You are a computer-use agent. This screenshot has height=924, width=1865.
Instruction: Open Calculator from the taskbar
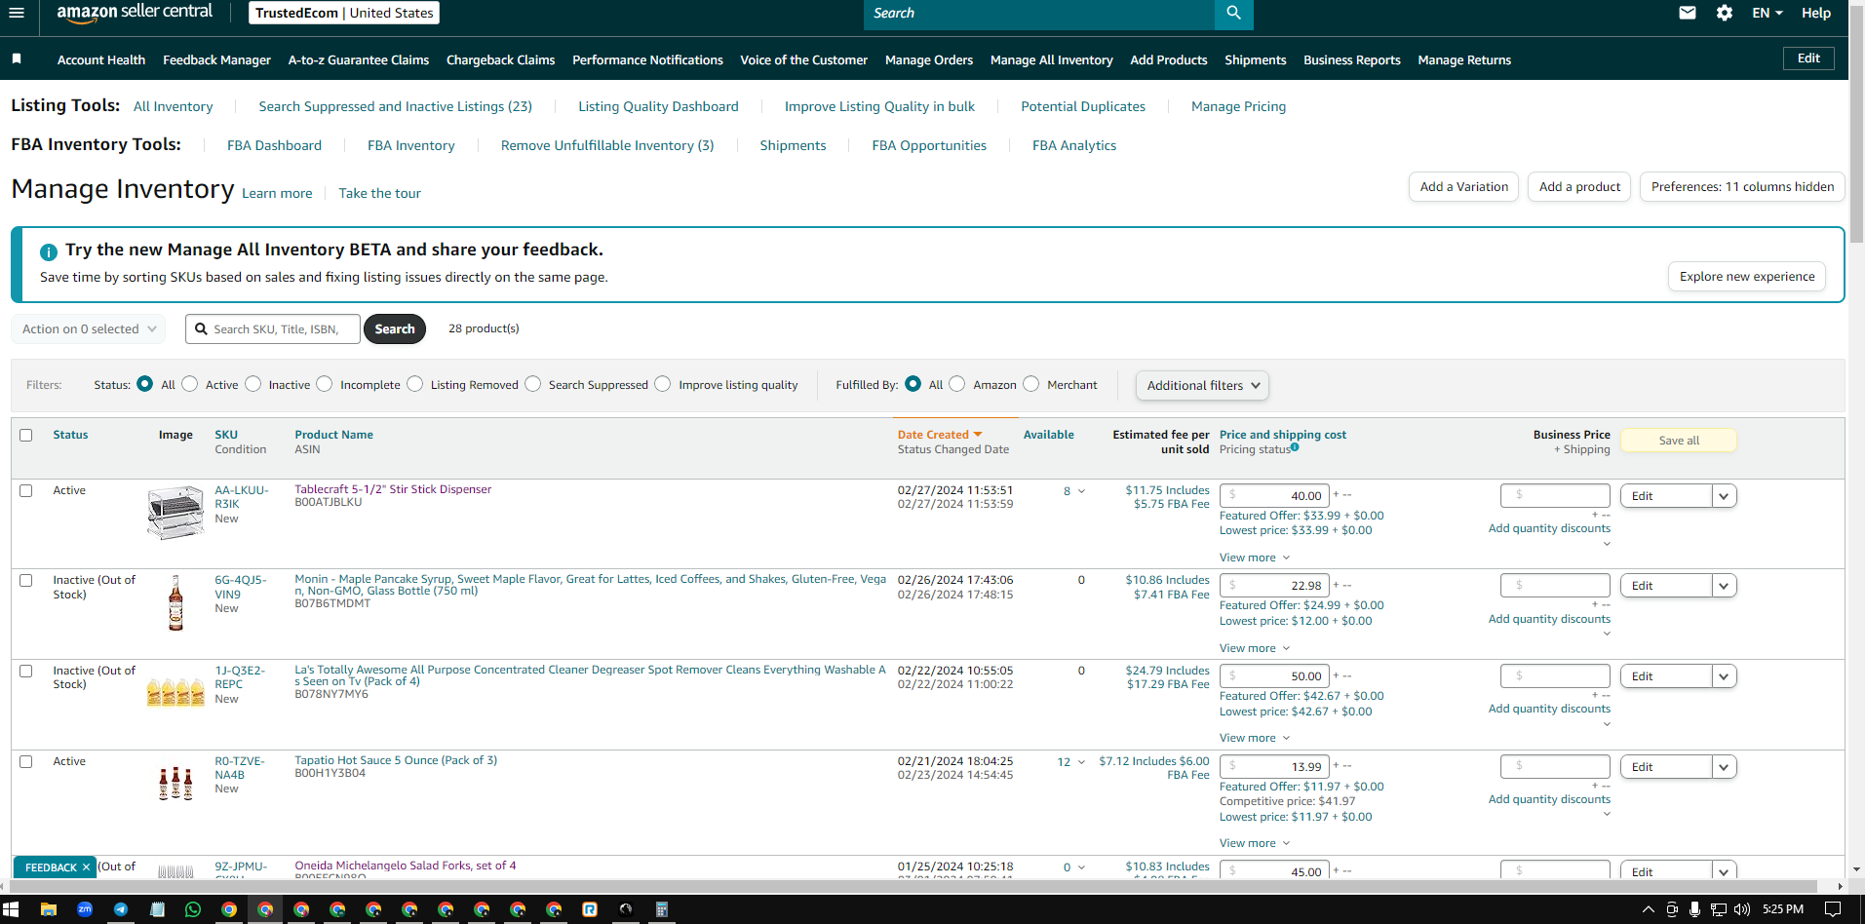pyautogui.click(x=661, y=909)
